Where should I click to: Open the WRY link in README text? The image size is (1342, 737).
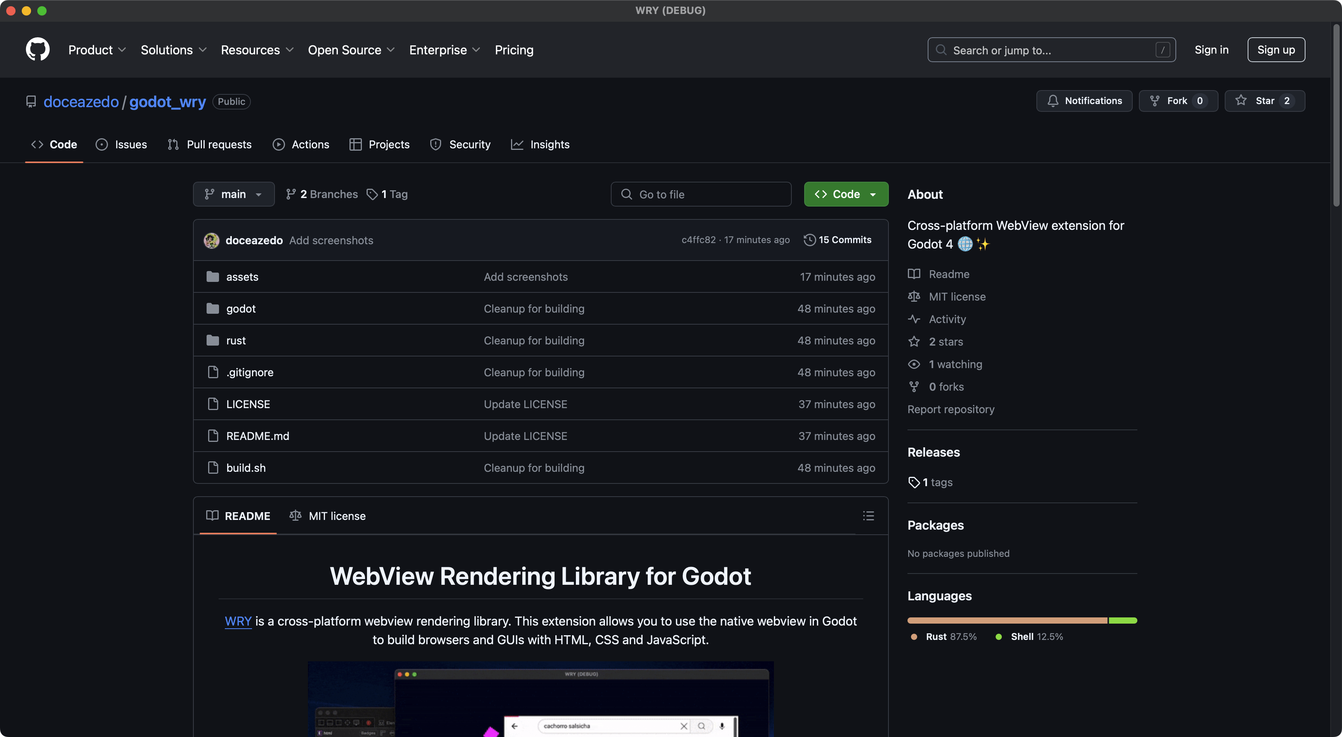[x=238, y=621]
